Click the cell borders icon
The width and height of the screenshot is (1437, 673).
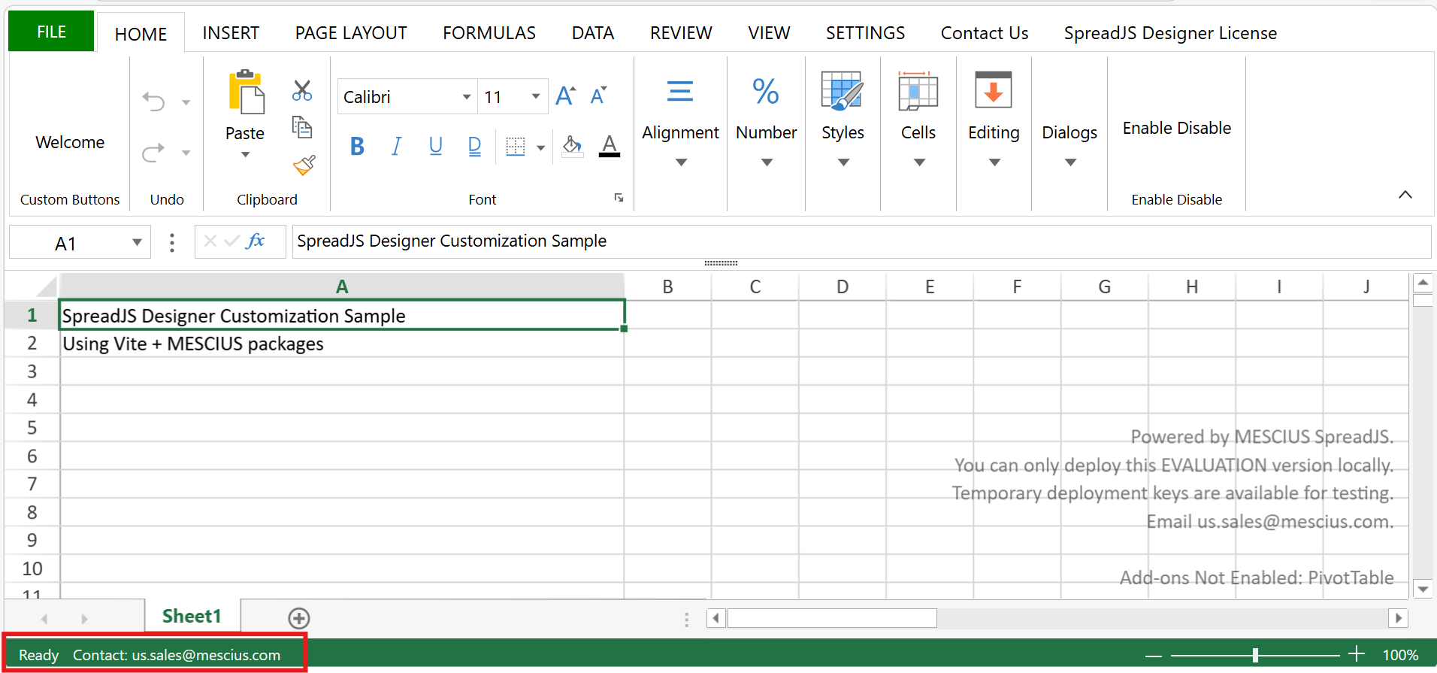coord(516,147)
